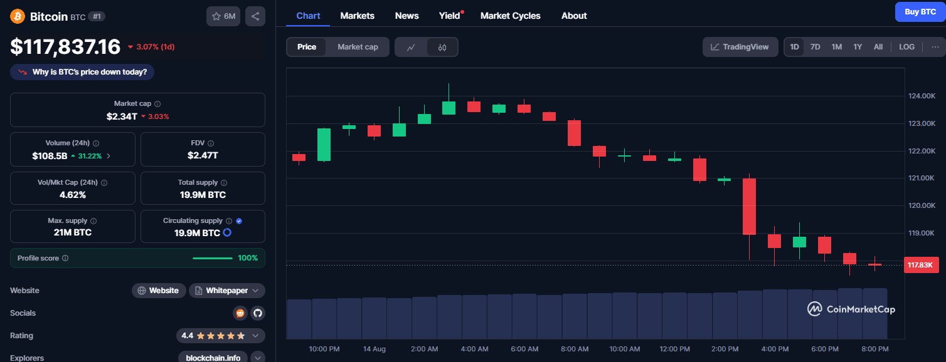The height and width of the screenshot is (362, 946).
Task: Set chart range to 1M
Action: pyautogui.click(x=837, y=47)
